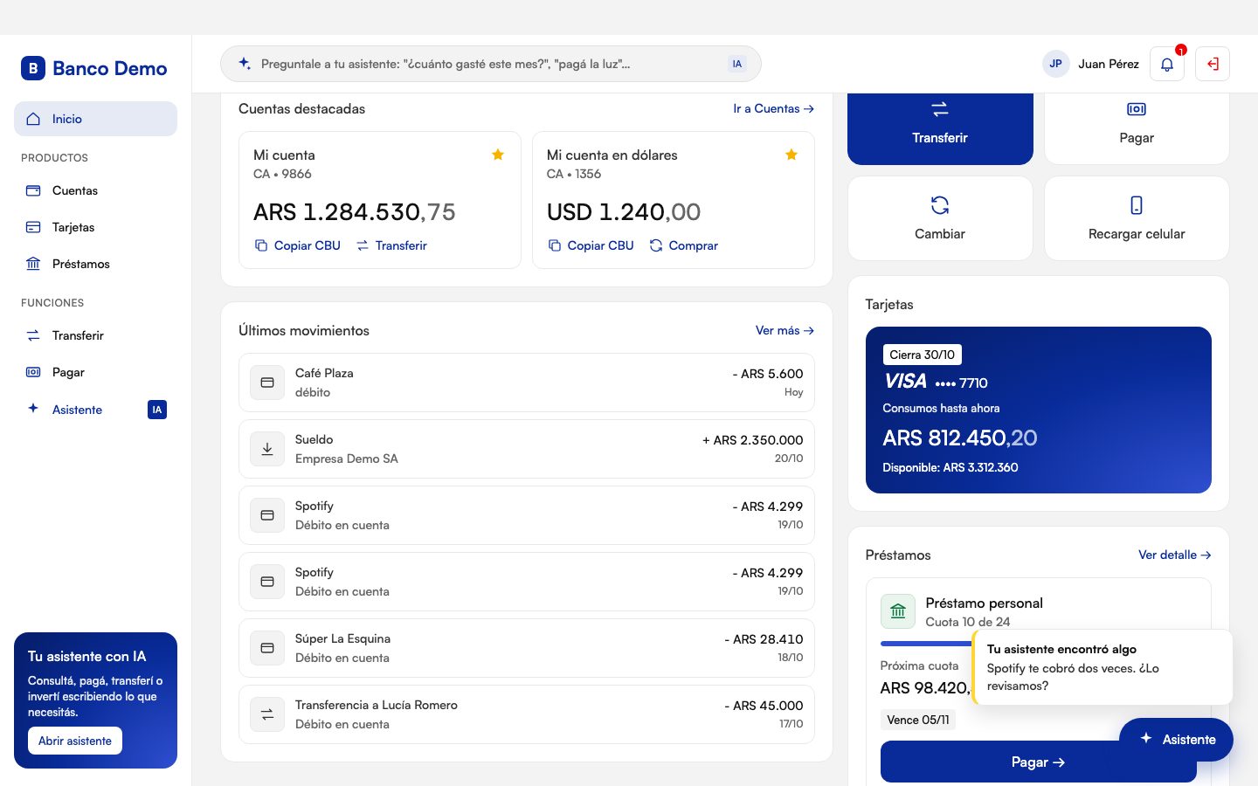Open Asistente in the sidebar

(x=95, y=410)
